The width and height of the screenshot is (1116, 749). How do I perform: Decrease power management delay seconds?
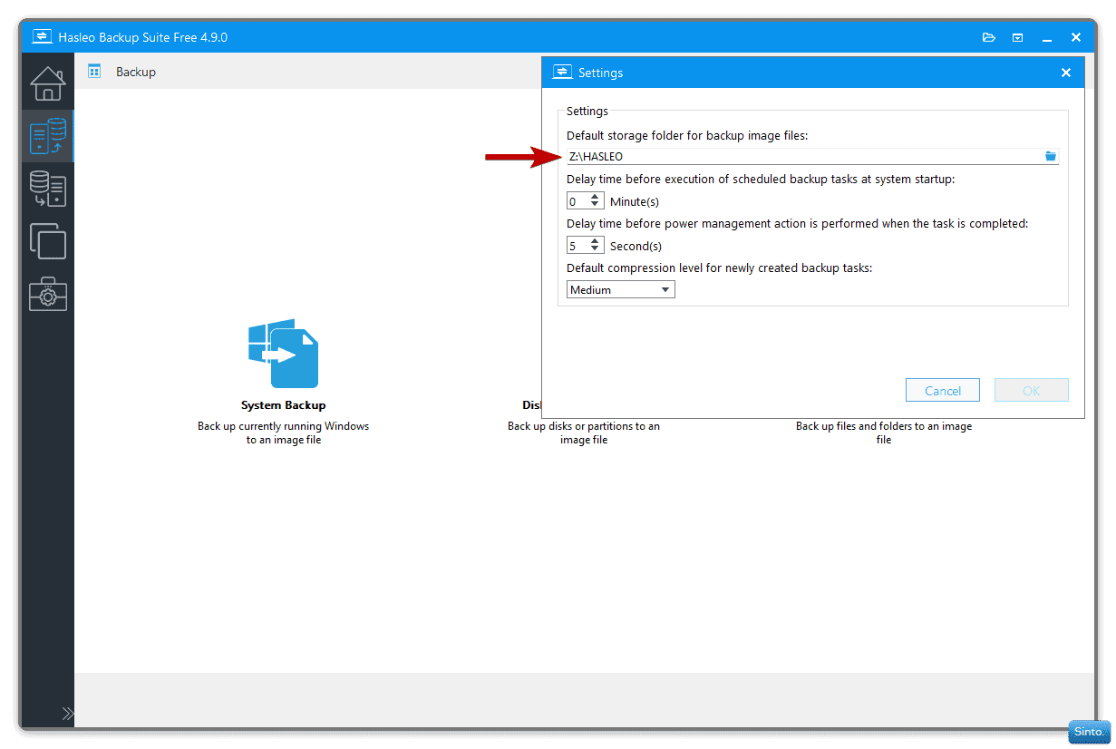point(596,249)
